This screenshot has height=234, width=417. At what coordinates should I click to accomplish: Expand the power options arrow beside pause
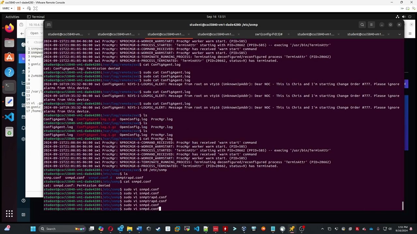tap(23, 8)
